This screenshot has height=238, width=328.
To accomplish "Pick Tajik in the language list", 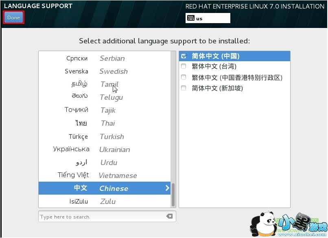I will coord(105,110).
